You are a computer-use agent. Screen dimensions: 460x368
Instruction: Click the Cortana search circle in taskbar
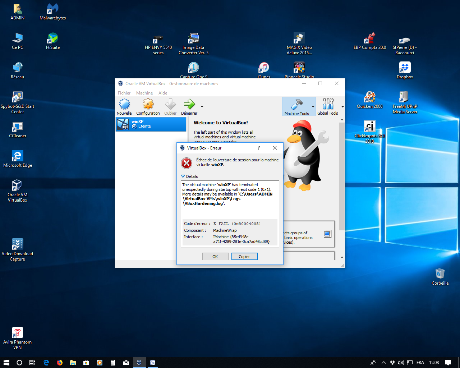click(19, 363)
